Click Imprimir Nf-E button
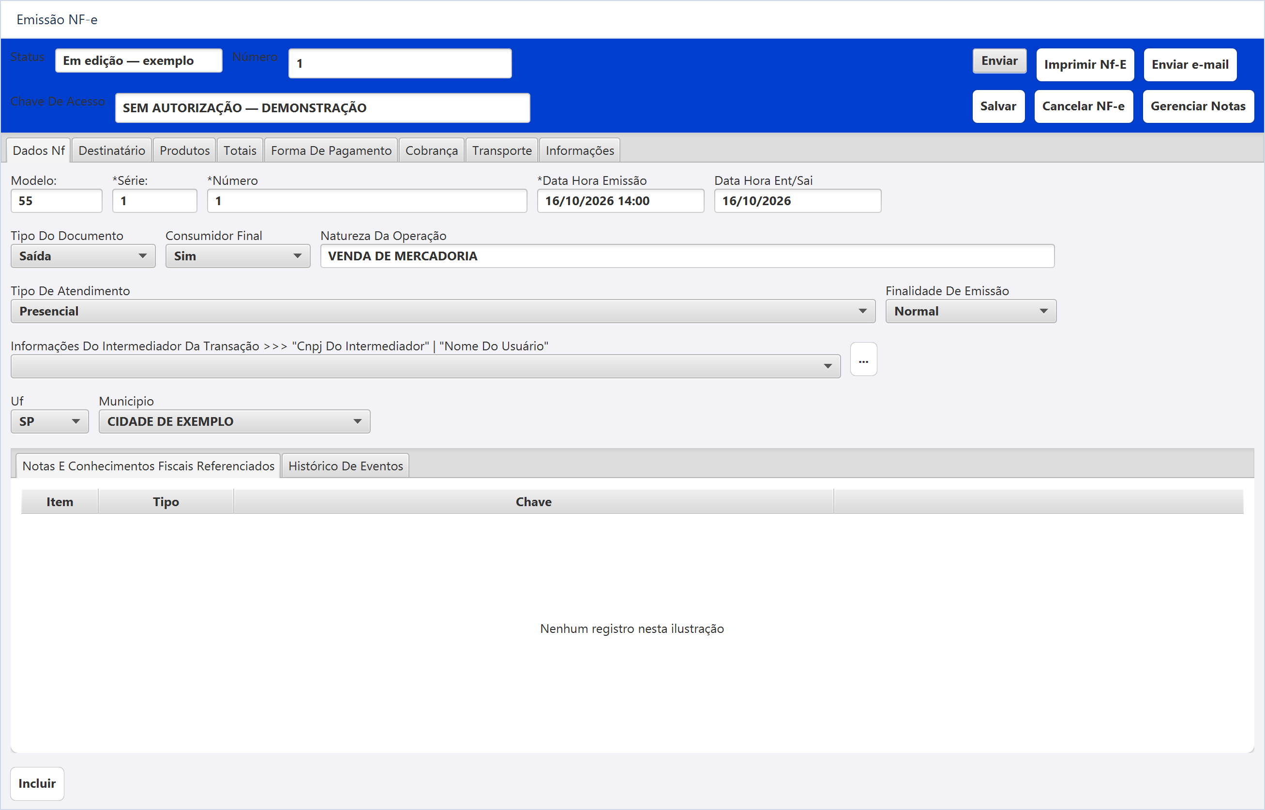Screen dimensions: 1265x810 (1085, 65)
